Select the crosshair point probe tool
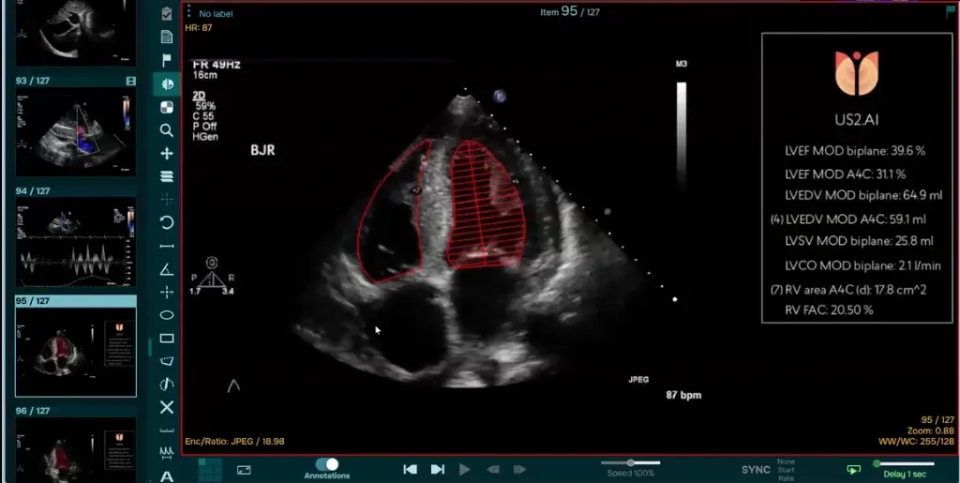Viewport: 960px width, 483px height. [x=167, y=292]
